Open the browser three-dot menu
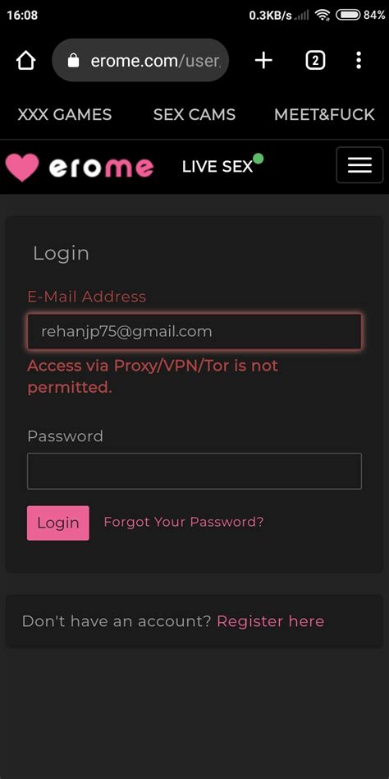Viewport: 389px width, 779px height. [359, 61]
